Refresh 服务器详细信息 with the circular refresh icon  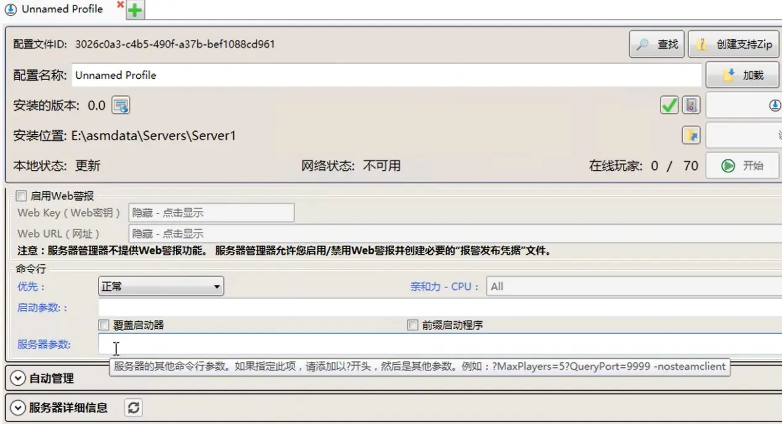coord(133,407)
